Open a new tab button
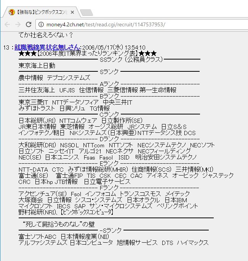Screen dimensions: 248x261 (86, 13)
